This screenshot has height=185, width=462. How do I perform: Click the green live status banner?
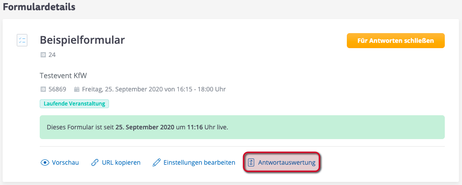242,127
